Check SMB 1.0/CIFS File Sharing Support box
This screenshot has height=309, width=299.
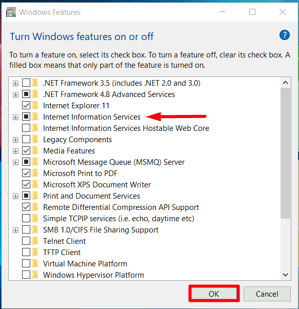pyautogui.click(x=26, y=229)
